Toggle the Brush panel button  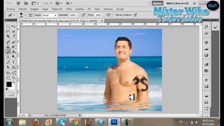point(30,15)
